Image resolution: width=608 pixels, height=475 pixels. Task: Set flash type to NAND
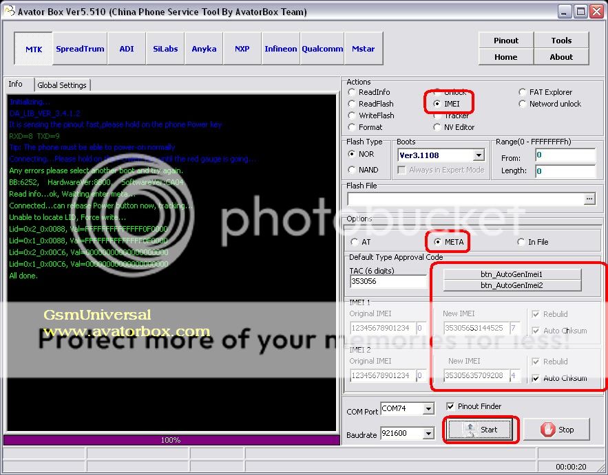[x=364, y=170]
